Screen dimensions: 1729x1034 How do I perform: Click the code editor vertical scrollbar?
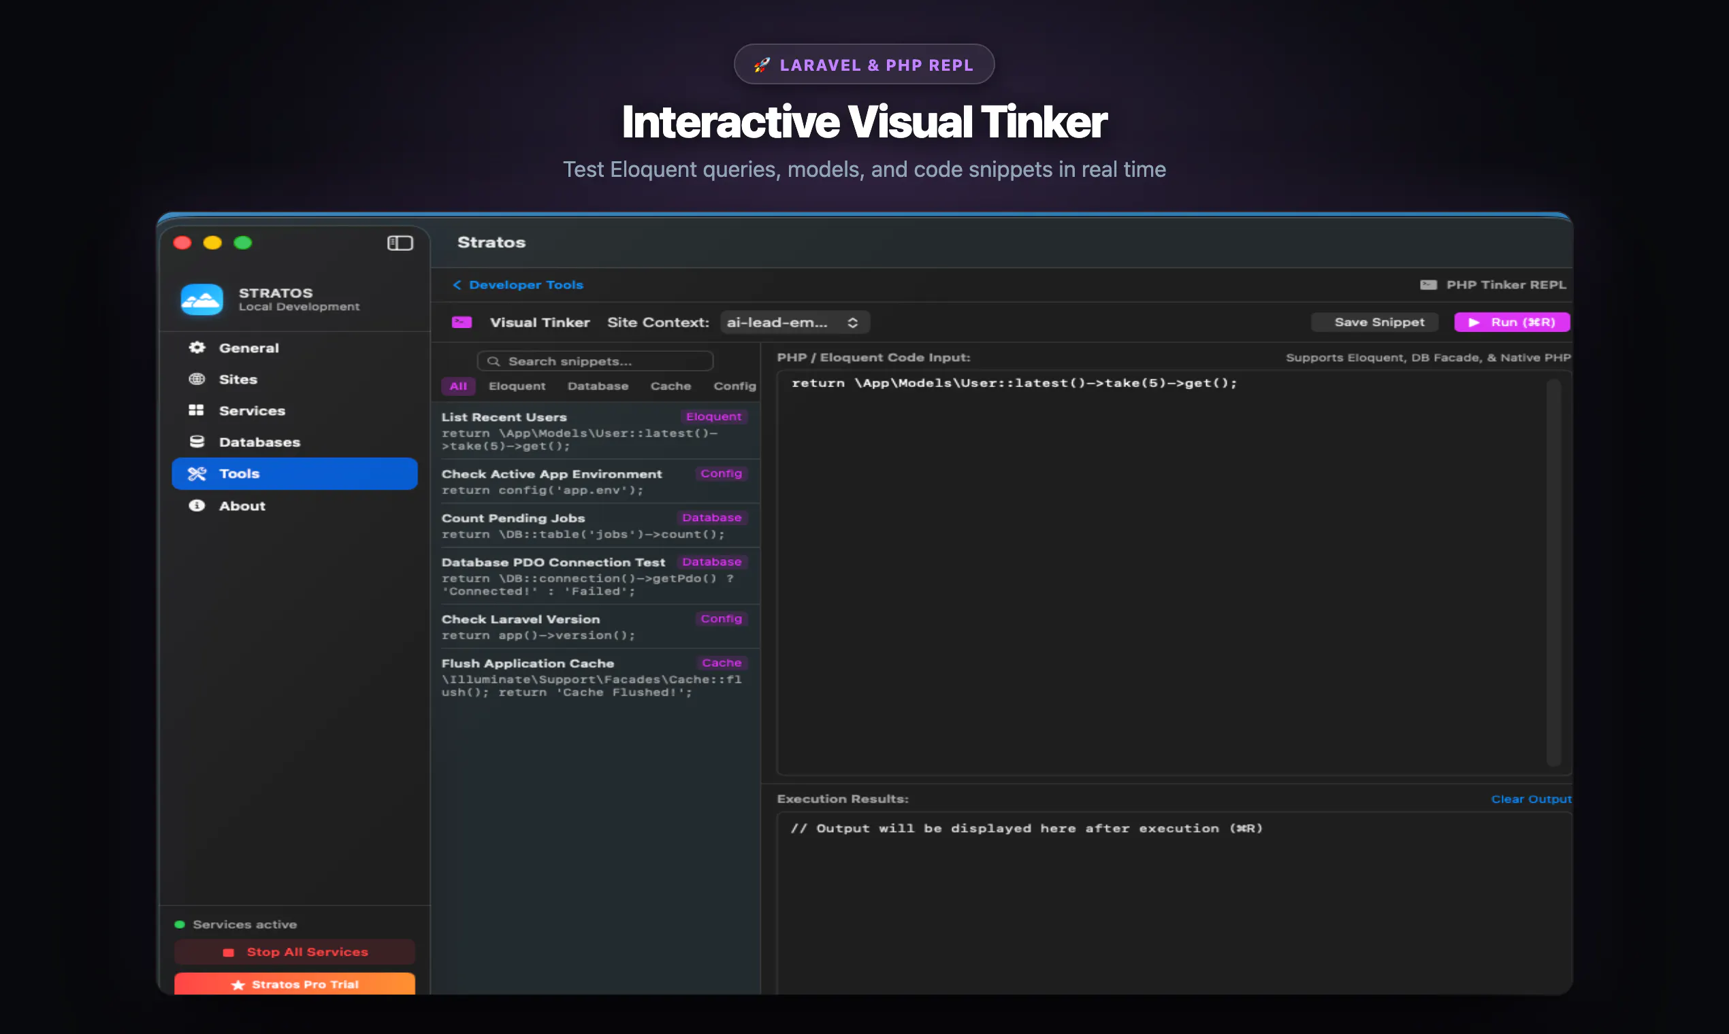click(x=1553, y=573)
